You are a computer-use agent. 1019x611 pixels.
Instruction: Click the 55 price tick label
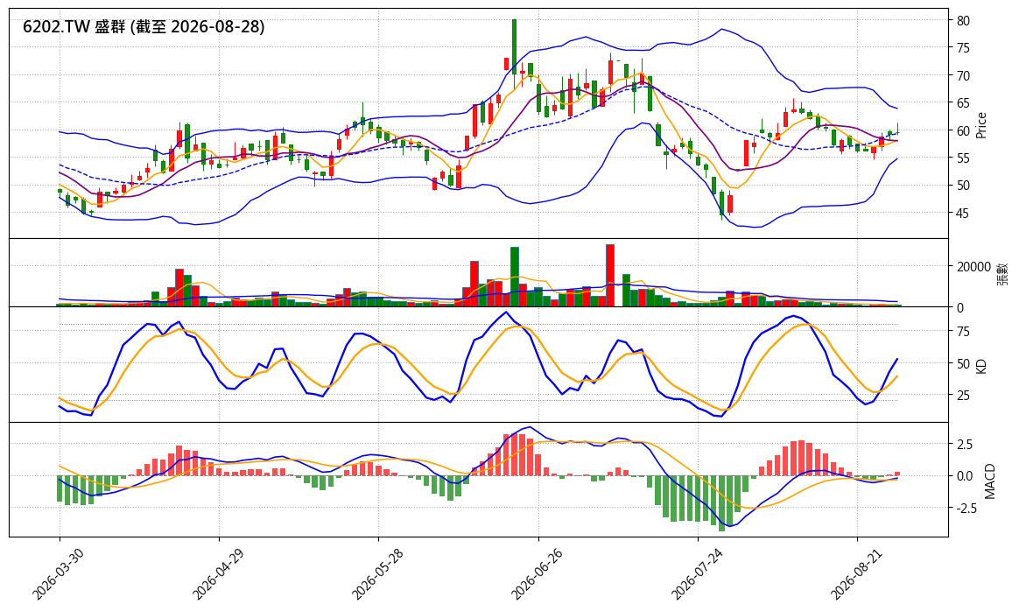tap(963, 158)
